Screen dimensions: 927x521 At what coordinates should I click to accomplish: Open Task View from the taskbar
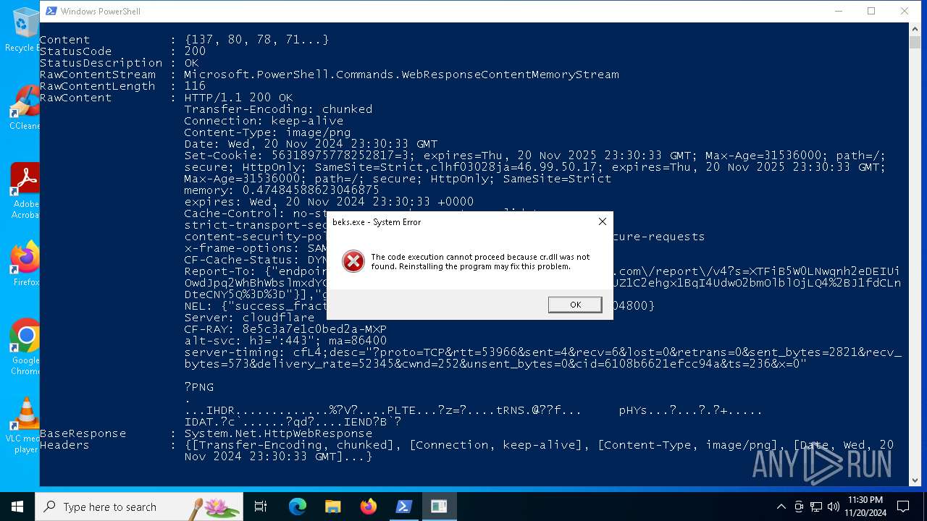click(261, 507)
